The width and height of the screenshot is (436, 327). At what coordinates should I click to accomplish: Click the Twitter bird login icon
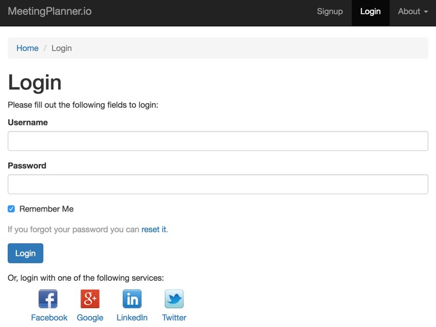(x=174, y=299)
